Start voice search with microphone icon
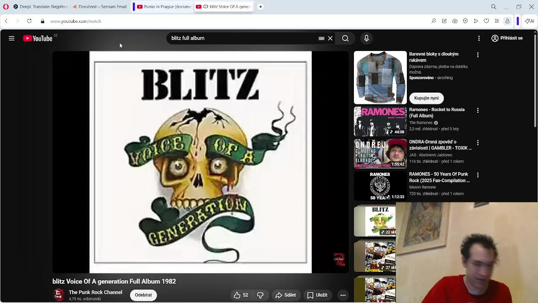 point(367,38)
